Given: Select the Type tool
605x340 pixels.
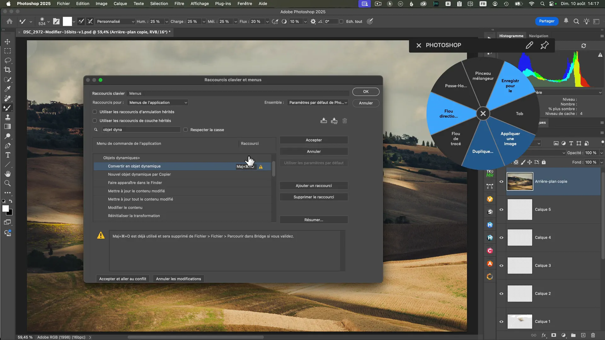Looking at the screenshot, I should [x=8, y=155].
